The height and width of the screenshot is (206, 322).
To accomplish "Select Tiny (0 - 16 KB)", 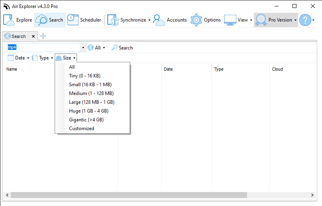I will click(93, 76).
